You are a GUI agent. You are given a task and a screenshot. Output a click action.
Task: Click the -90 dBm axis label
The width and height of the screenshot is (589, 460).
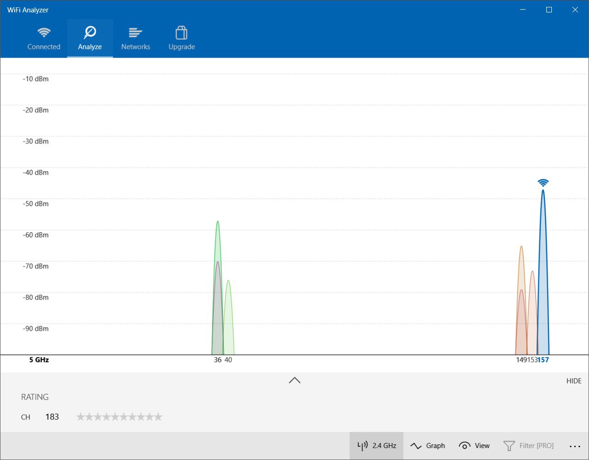[x=36, y=328]
